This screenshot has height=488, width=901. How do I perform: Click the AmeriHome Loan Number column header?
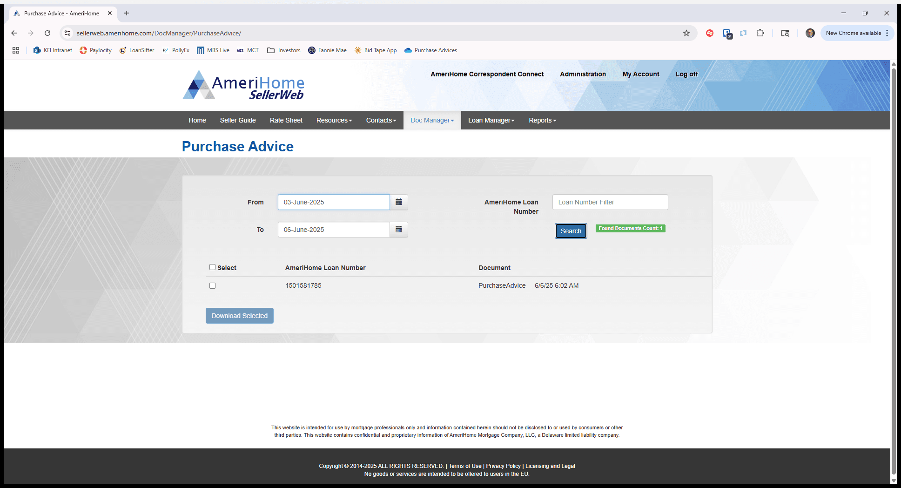(325, 268)
